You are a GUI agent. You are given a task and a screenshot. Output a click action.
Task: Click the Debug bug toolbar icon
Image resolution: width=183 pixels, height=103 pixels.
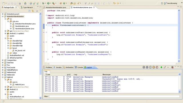pos(43,3)
